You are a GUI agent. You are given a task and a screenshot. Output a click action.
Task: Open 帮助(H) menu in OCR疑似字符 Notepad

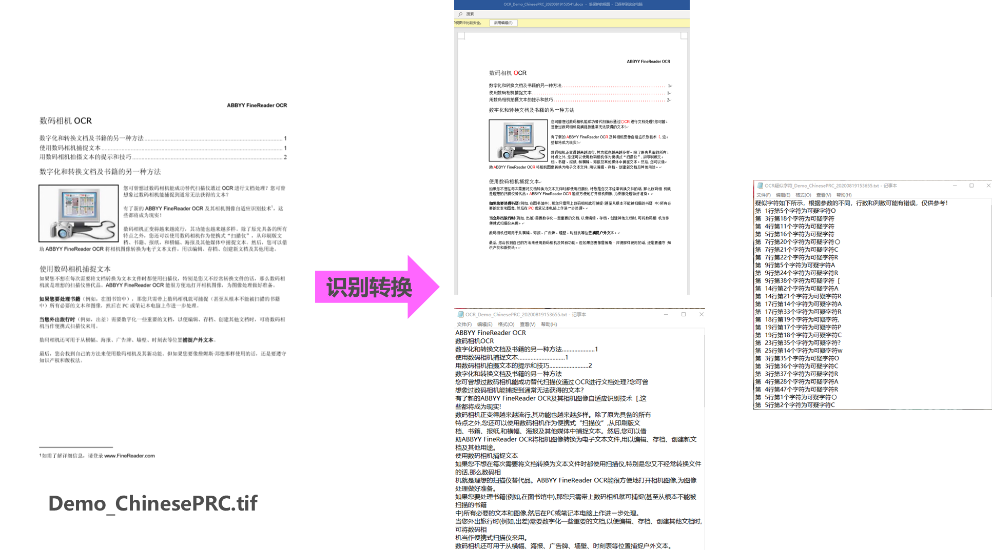click(844, 195)
